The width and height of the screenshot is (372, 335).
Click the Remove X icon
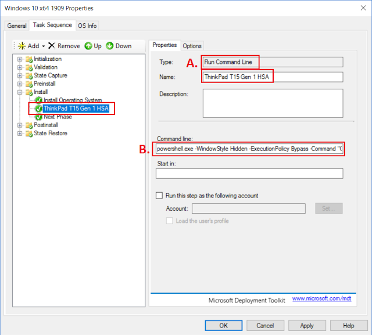click(x=52, y=46)
